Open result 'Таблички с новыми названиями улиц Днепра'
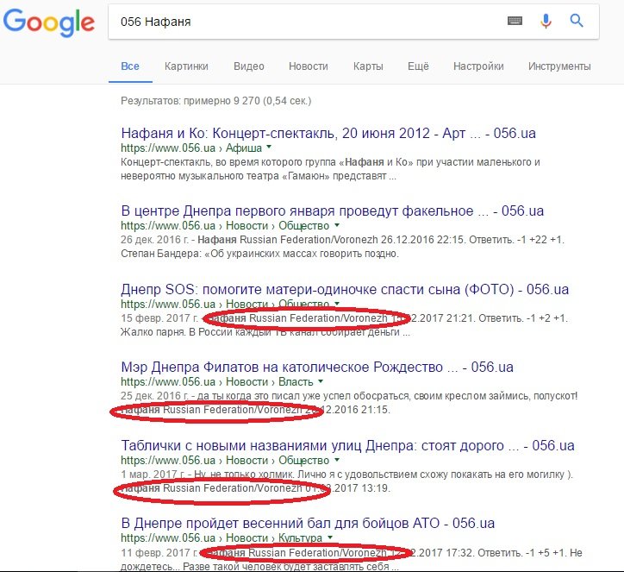Viewport: 624px width, 572px height. pyautogui.click(x=347, y=445)
